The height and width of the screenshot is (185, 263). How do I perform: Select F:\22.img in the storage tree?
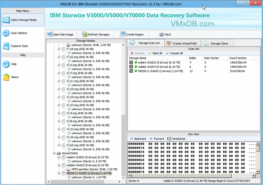[x=80, y=57]
